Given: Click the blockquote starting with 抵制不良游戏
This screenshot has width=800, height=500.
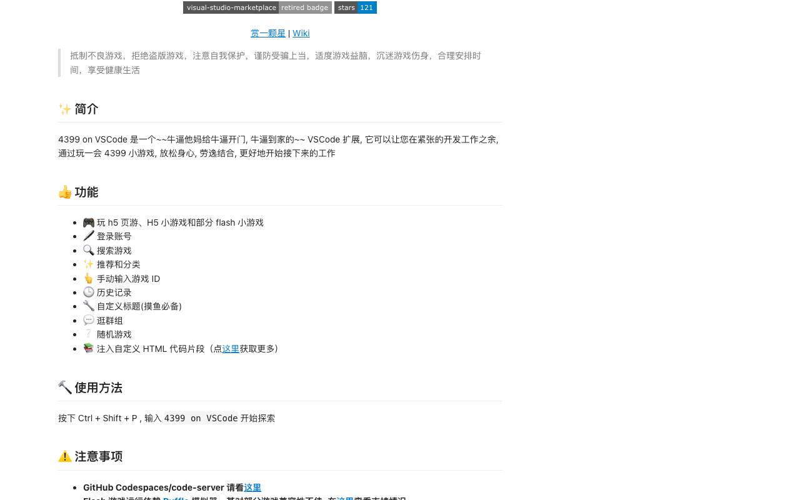Looking at the screenshot, I should click(280, 62).
